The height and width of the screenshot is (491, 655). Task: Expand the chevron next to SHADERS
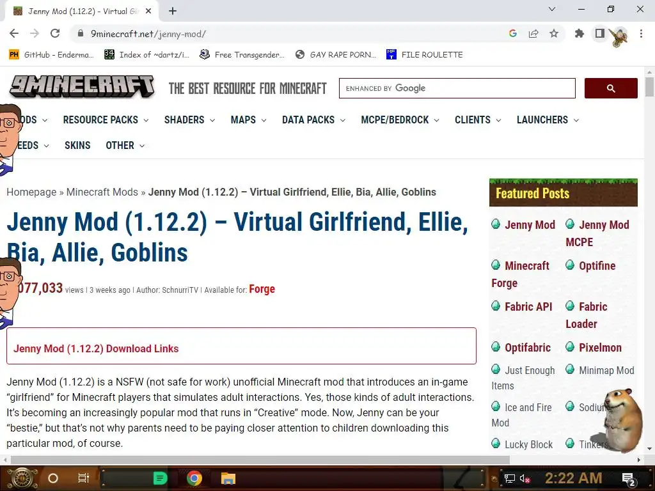212,120
